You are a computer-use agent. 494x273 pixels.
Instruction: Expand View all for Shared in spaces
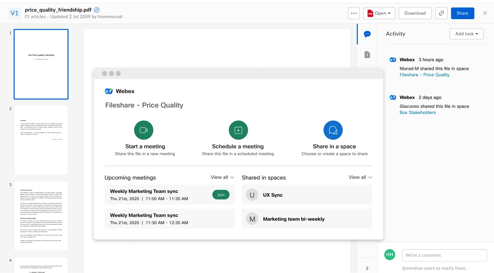[x=360, y=177]
